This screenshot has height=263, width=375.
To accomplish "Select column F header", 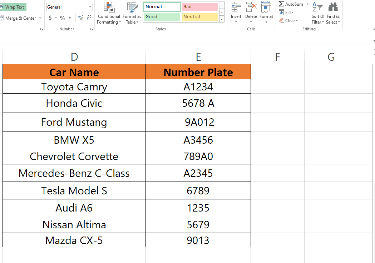I will [277, 57].
